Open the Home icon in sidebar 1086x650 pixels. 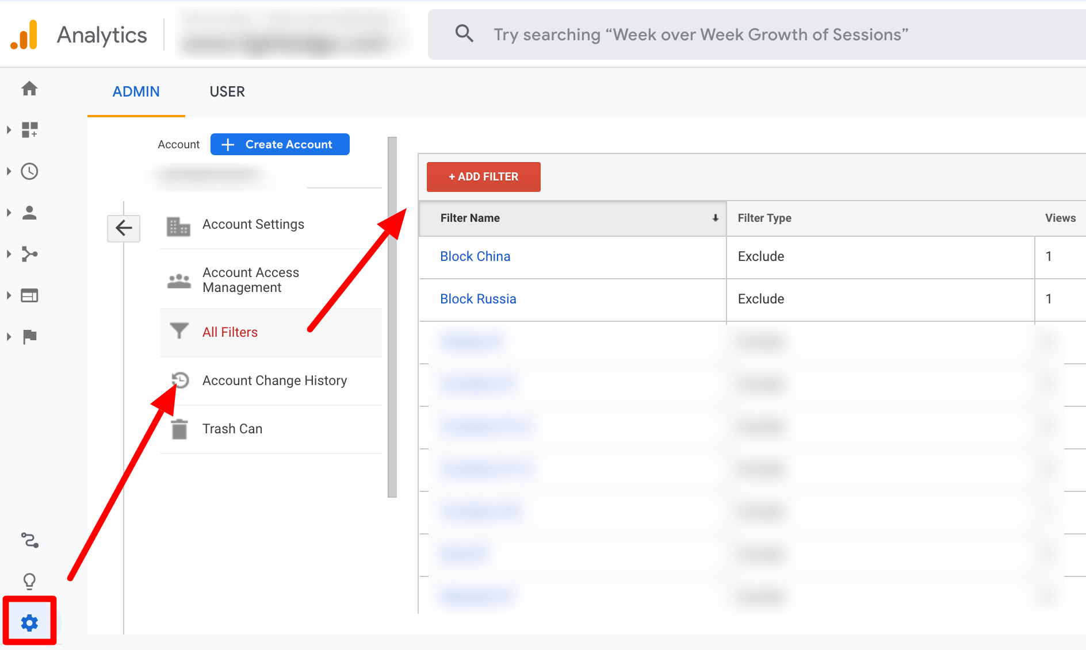(30, 89)
